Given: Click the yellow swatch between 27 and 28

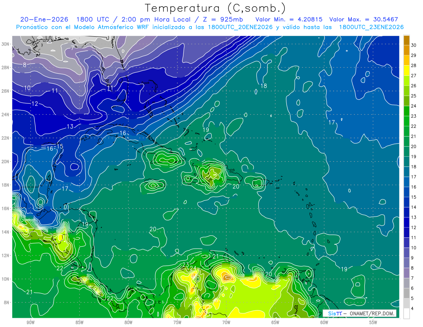Looking at the screenshot, I should [x=406, y=71].
